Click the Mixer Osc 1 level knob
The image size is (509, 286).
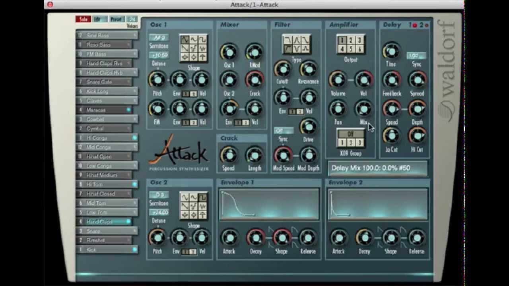pyautogui.click(x=229, y=52)
